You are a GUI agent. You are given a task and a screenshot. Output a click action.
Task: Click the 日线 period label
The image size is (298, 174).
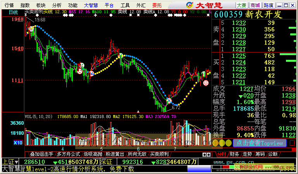click(13, 12)
